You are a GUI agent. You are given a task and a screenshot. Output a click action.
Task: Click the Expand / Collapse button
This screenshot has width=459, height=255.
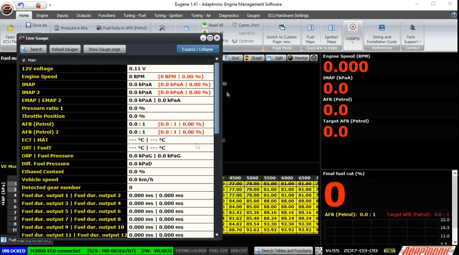pyautogui.click(x=197, y=49)
